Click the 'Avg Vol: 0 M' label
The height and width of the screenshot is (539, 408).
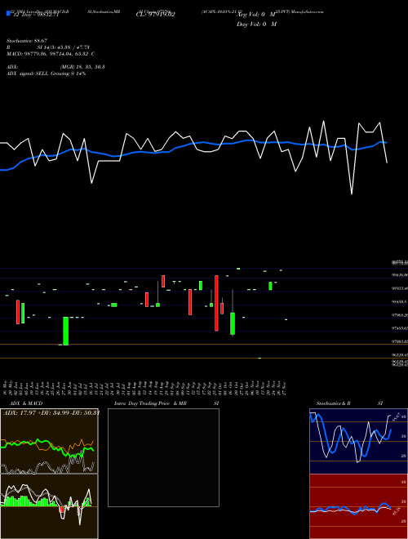(256, 15)
